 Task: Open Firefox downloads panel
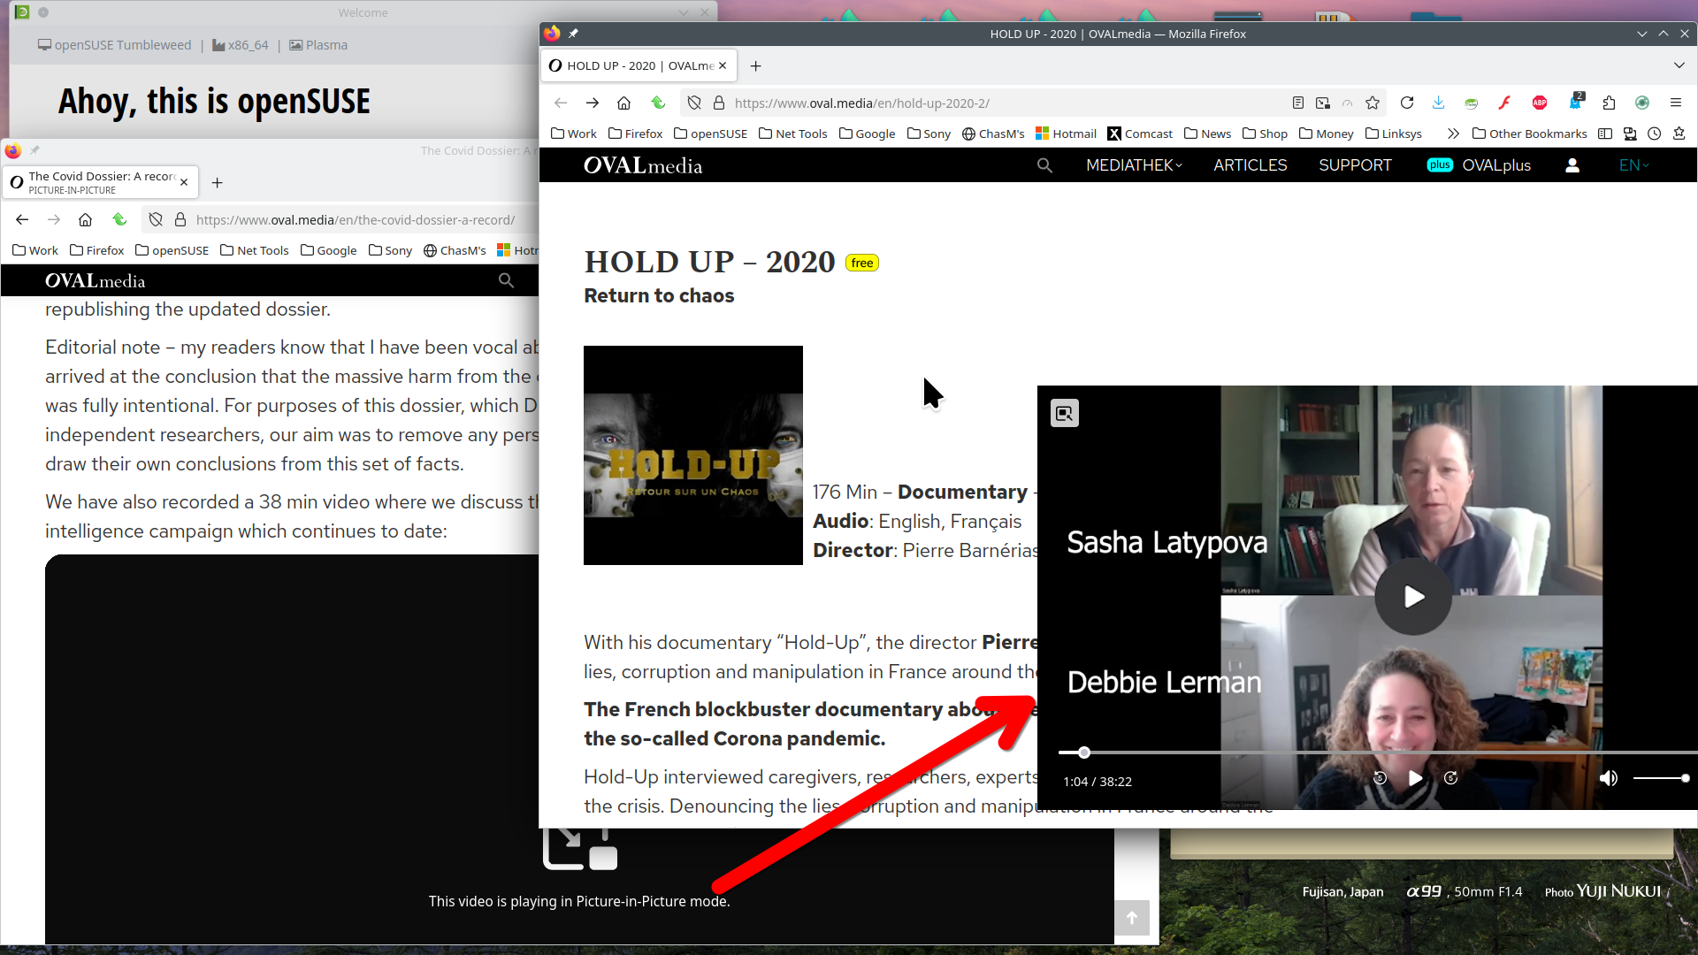1438,103
